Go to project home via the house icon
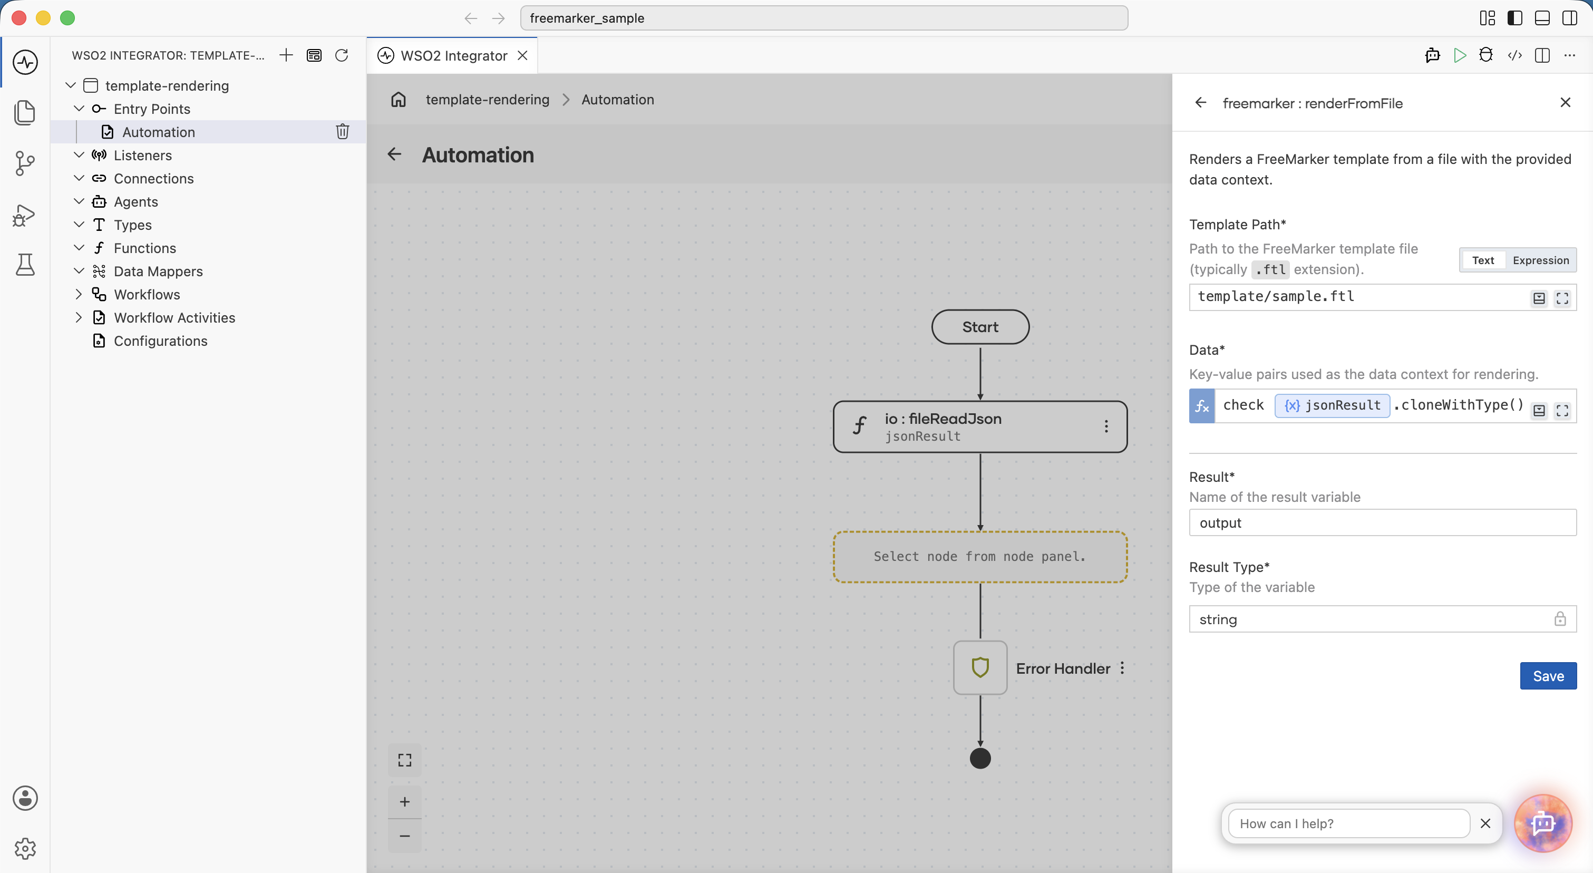1593x873 pixels. coord(399,100)
